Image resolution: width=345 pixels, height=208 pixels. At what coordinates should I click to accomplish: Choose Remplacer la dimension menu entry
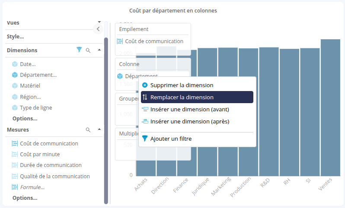(182, 98)
